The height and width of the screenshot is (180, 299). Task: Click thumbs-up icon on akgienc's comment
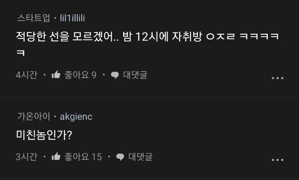[x=56, y=157]
